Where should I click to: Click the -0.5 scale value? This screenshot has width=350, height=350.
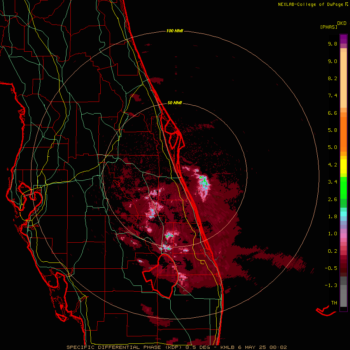point(331,268)
